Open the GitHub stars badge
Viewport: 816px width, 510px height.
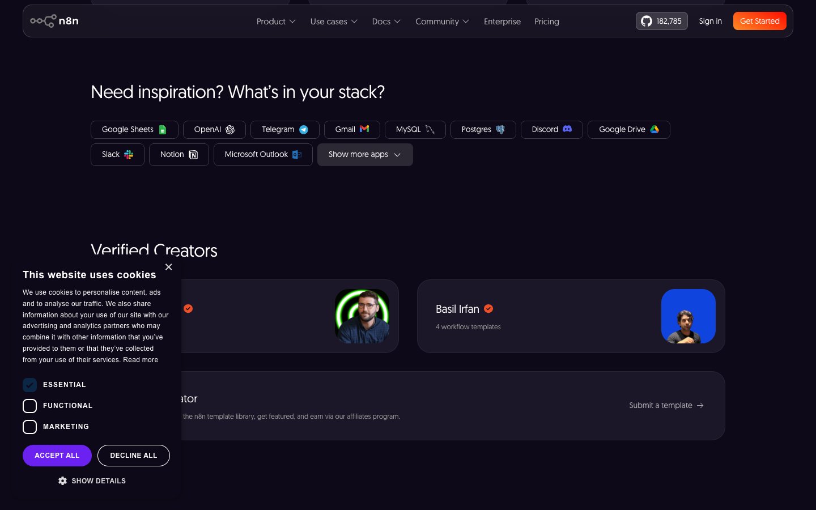661,21
